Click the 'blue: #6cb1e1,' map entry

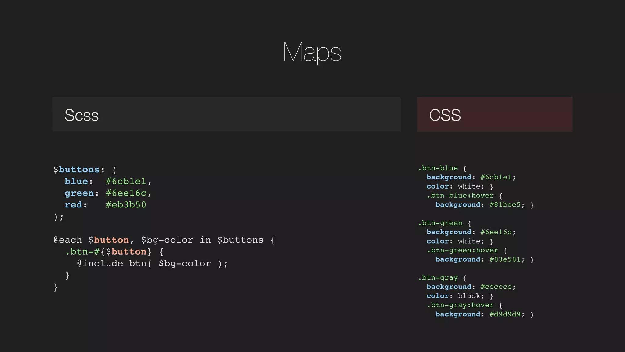tap(108, 181)
